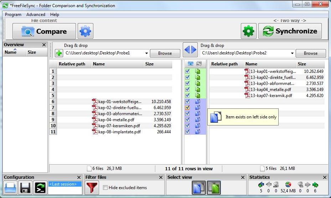
Task: Sort Overview by Name column header
Action: coord(14,52)
